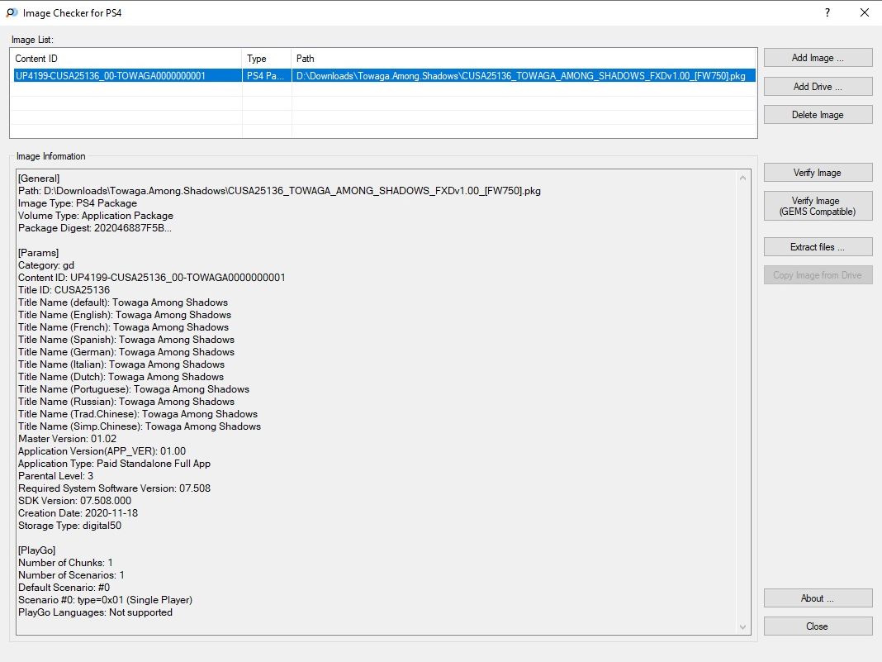Open the Add Drive dialog

(818, 87)
